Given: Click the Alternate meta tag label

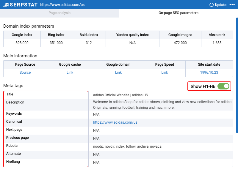Looking at the screenshot, I should point(13,154).
